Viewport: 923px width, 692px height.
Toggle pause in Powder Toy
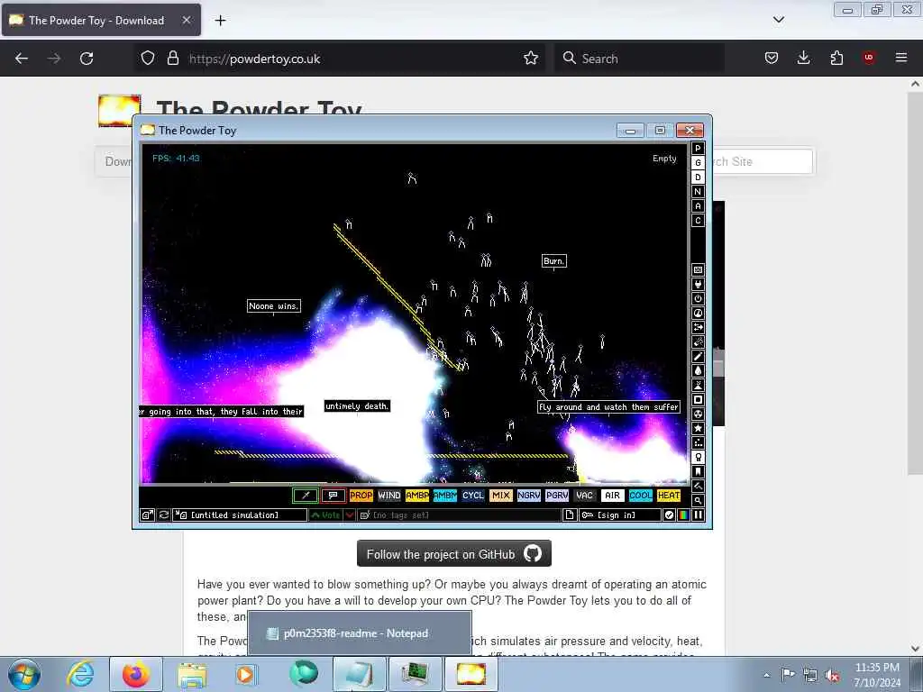coord(699,514)
